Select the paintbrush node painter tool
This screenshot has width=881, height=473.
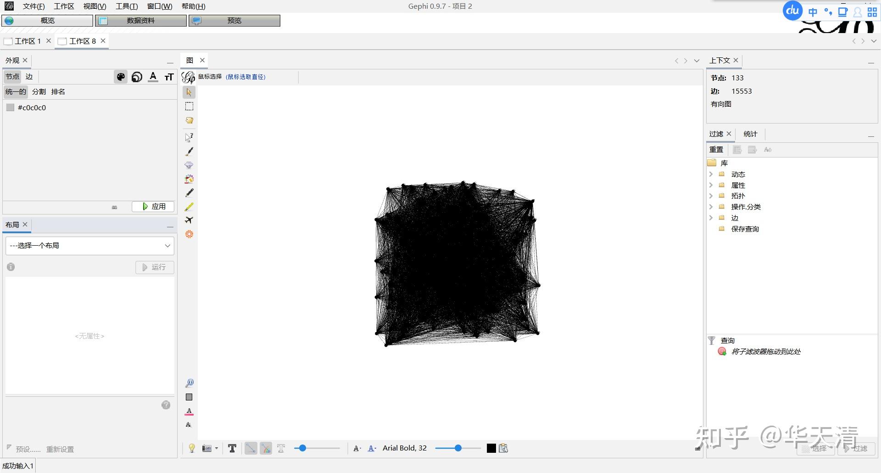point(189,151)
